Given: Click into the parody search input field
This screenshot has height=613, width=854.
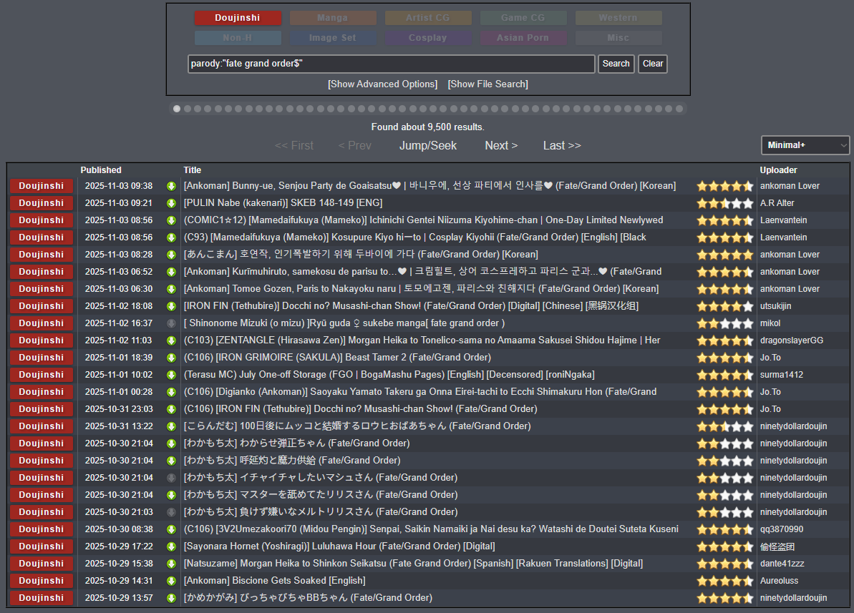Looking at the screenshot, I should coord(392,64).
